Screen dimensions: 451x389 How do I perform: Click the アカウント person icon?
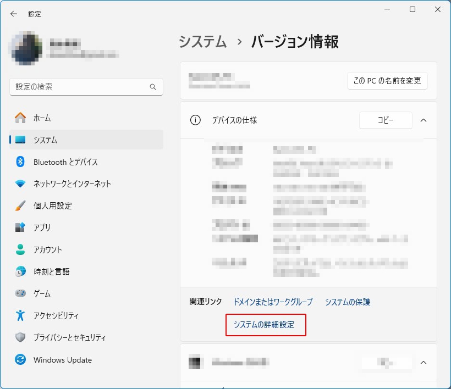tap(20, 249)
